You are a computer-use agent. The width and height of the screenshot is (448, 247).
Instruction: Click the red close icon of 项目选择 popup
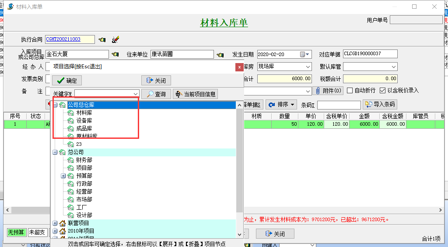[x=239, y=67]
